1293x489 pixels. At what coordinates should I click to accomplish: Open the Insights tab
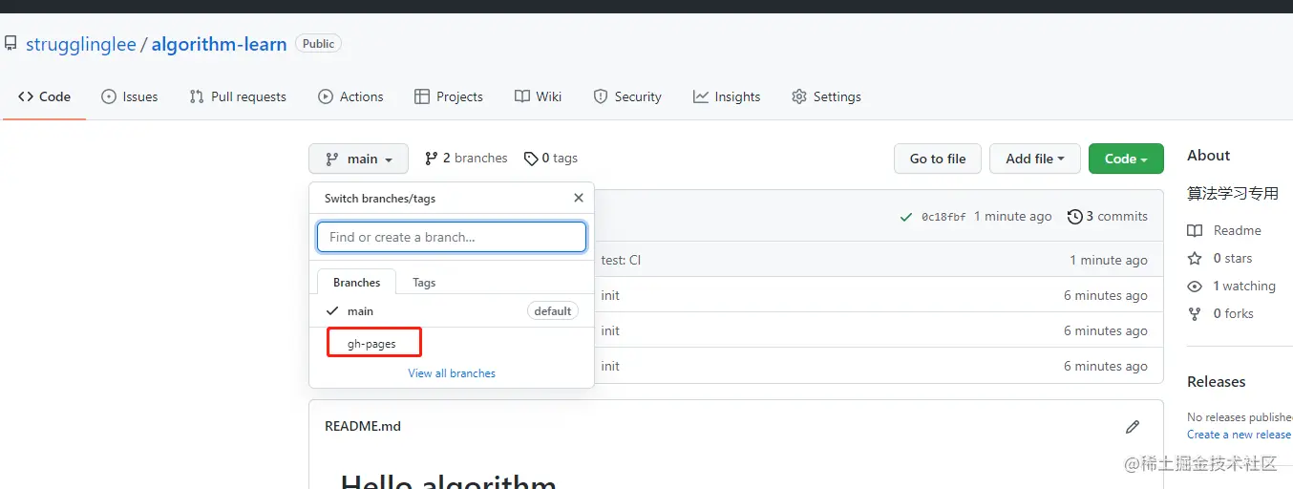point(727,96)
